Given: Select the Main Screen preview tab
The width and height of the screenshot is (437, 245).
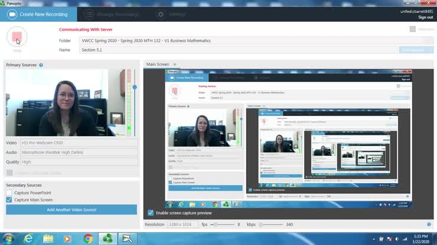Looking at the screenshot, I should (x=158, y=64).
